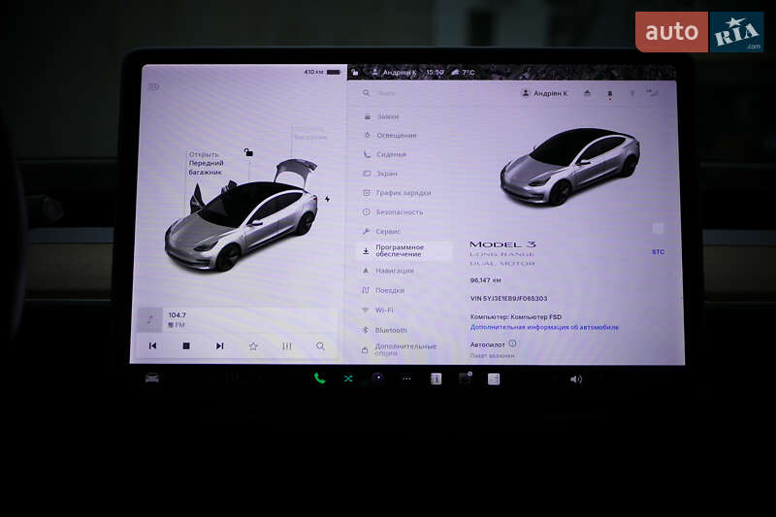Tap the Model 3 name heading

[502, 244]
